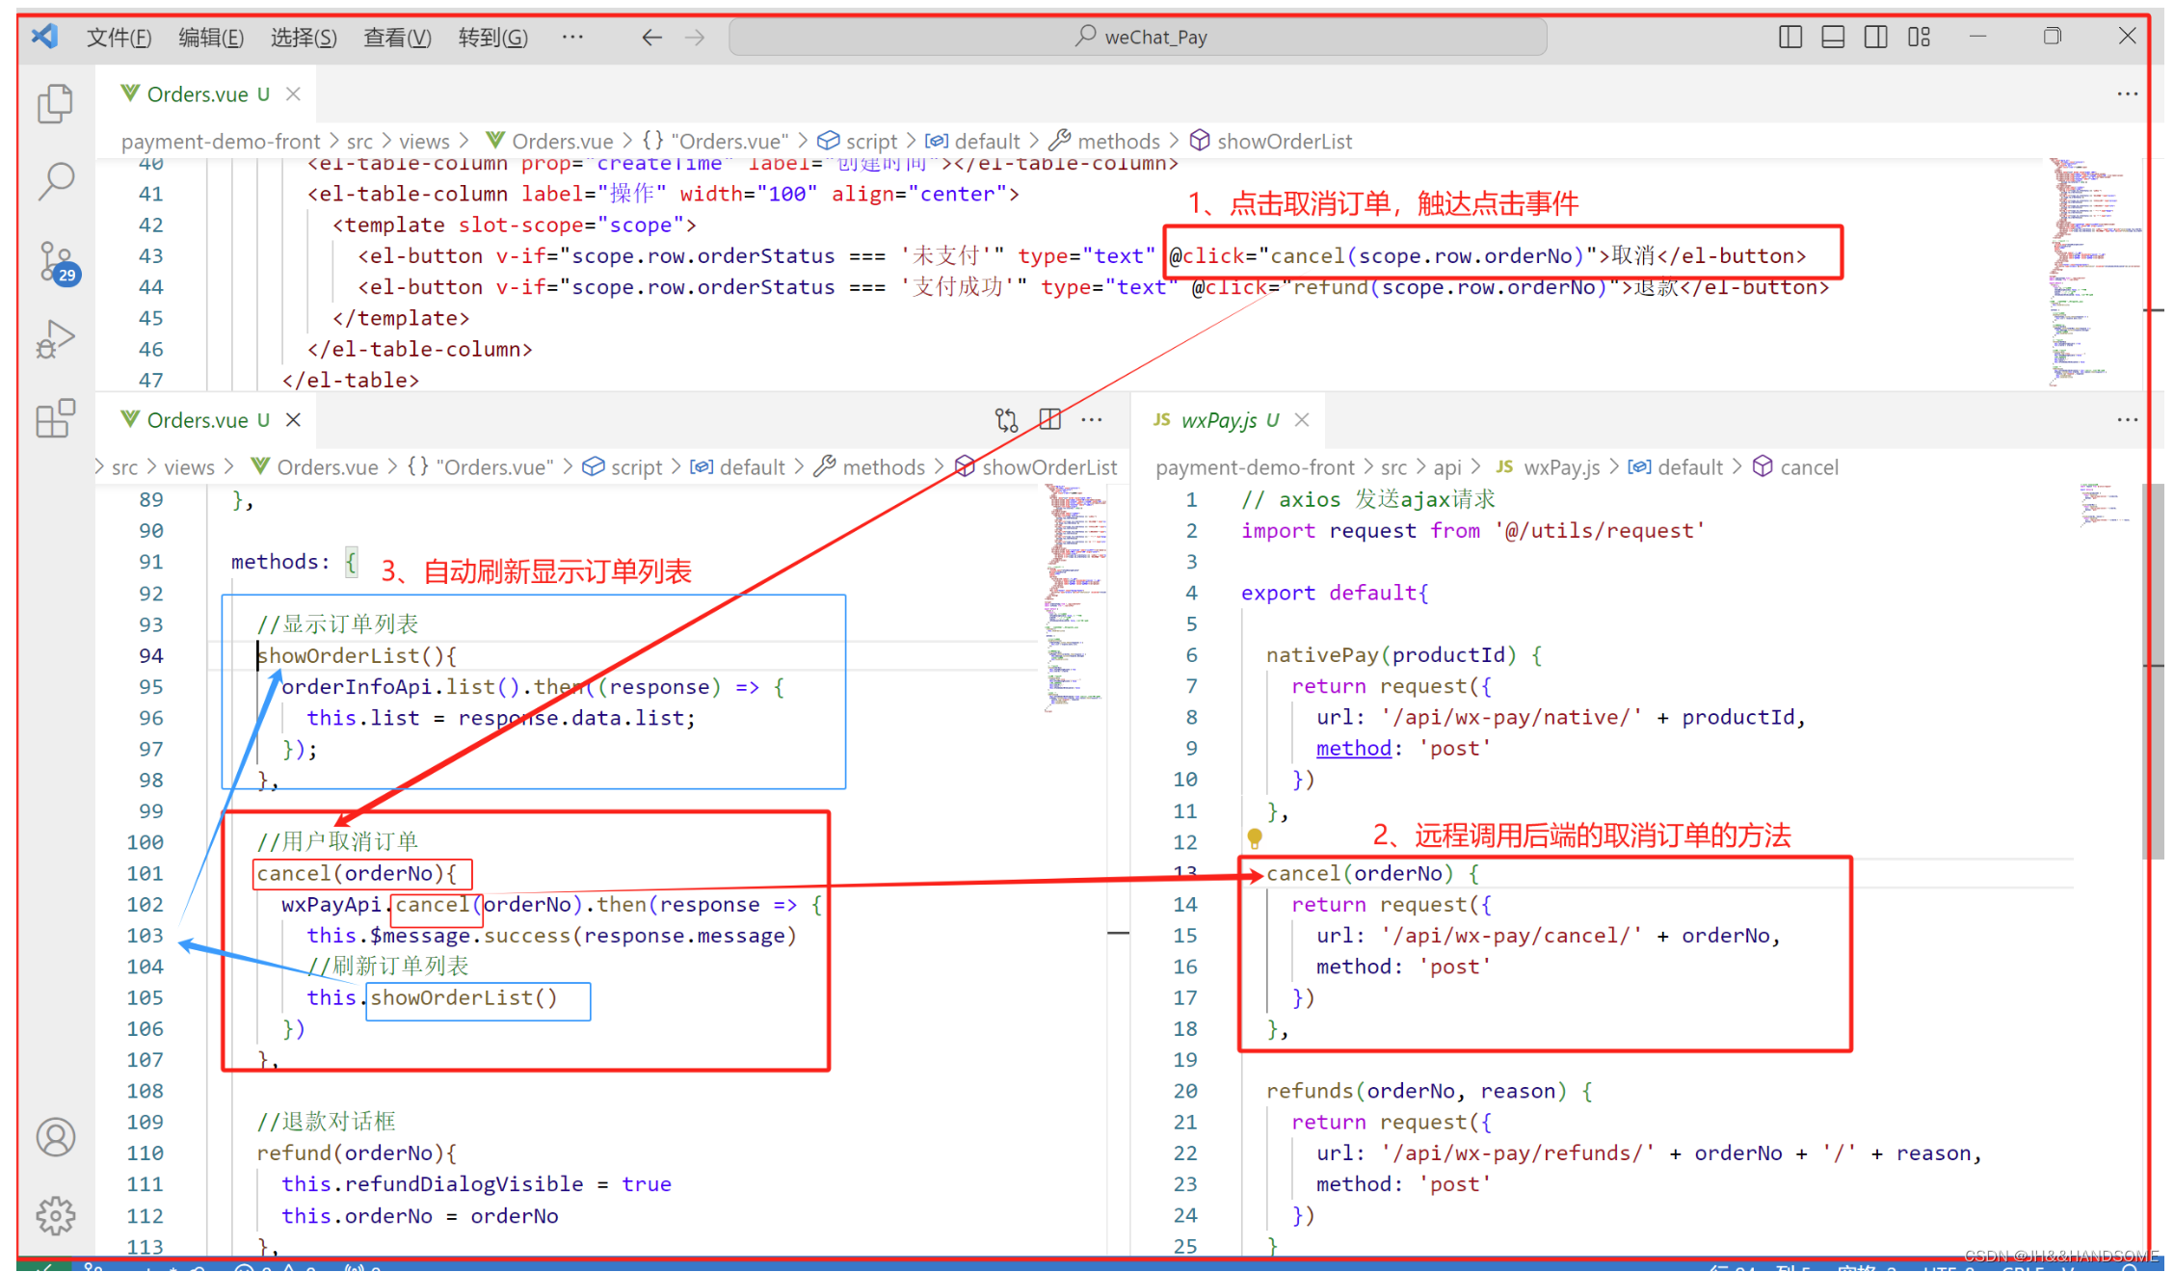
Task: Close the lower-left Orders.vue tab
Action: [x=294, y=419]
